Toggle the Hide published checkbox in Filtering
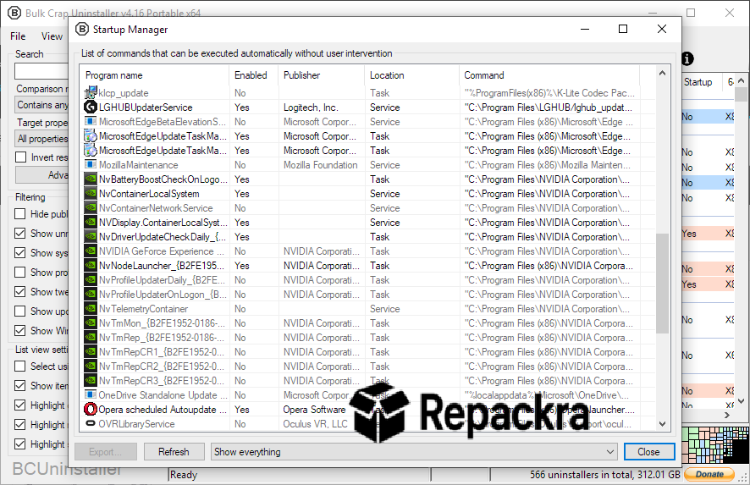The width and height of the screenshot is (750, 485). 20,213
